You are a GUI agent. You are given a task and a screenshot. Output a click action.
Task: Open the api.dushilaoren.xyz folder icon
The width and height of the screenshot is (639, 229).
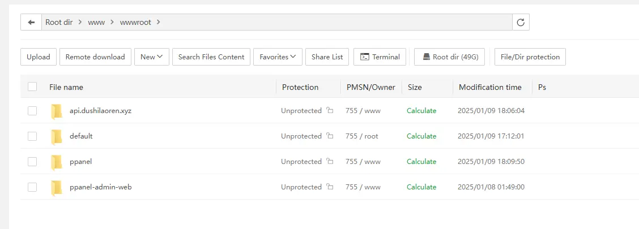pos(56,111)
